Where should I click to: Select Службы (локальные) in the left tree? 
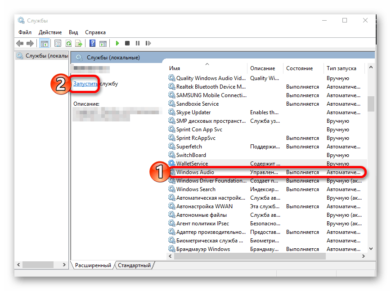[42, 56]
